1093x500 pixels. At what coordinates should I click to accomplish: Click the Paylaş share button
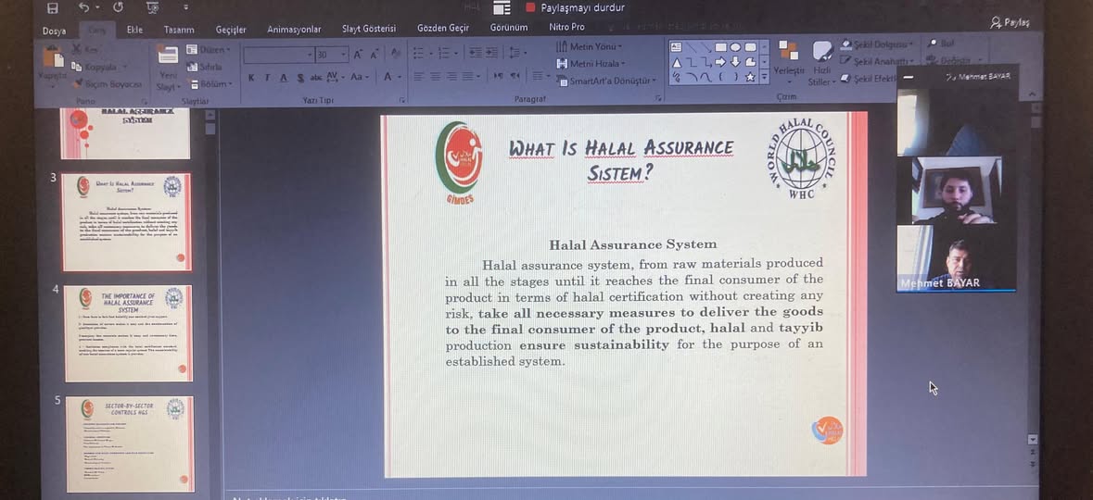(1010, 23)
